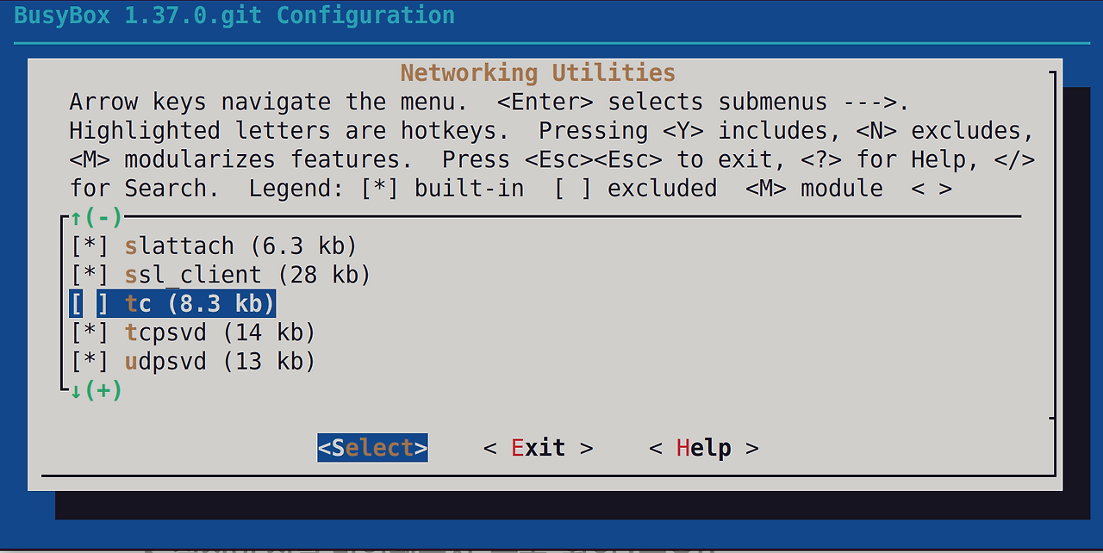Click the module legend symbol
This screenshot has height=553, width=1103.
point(765,189)
